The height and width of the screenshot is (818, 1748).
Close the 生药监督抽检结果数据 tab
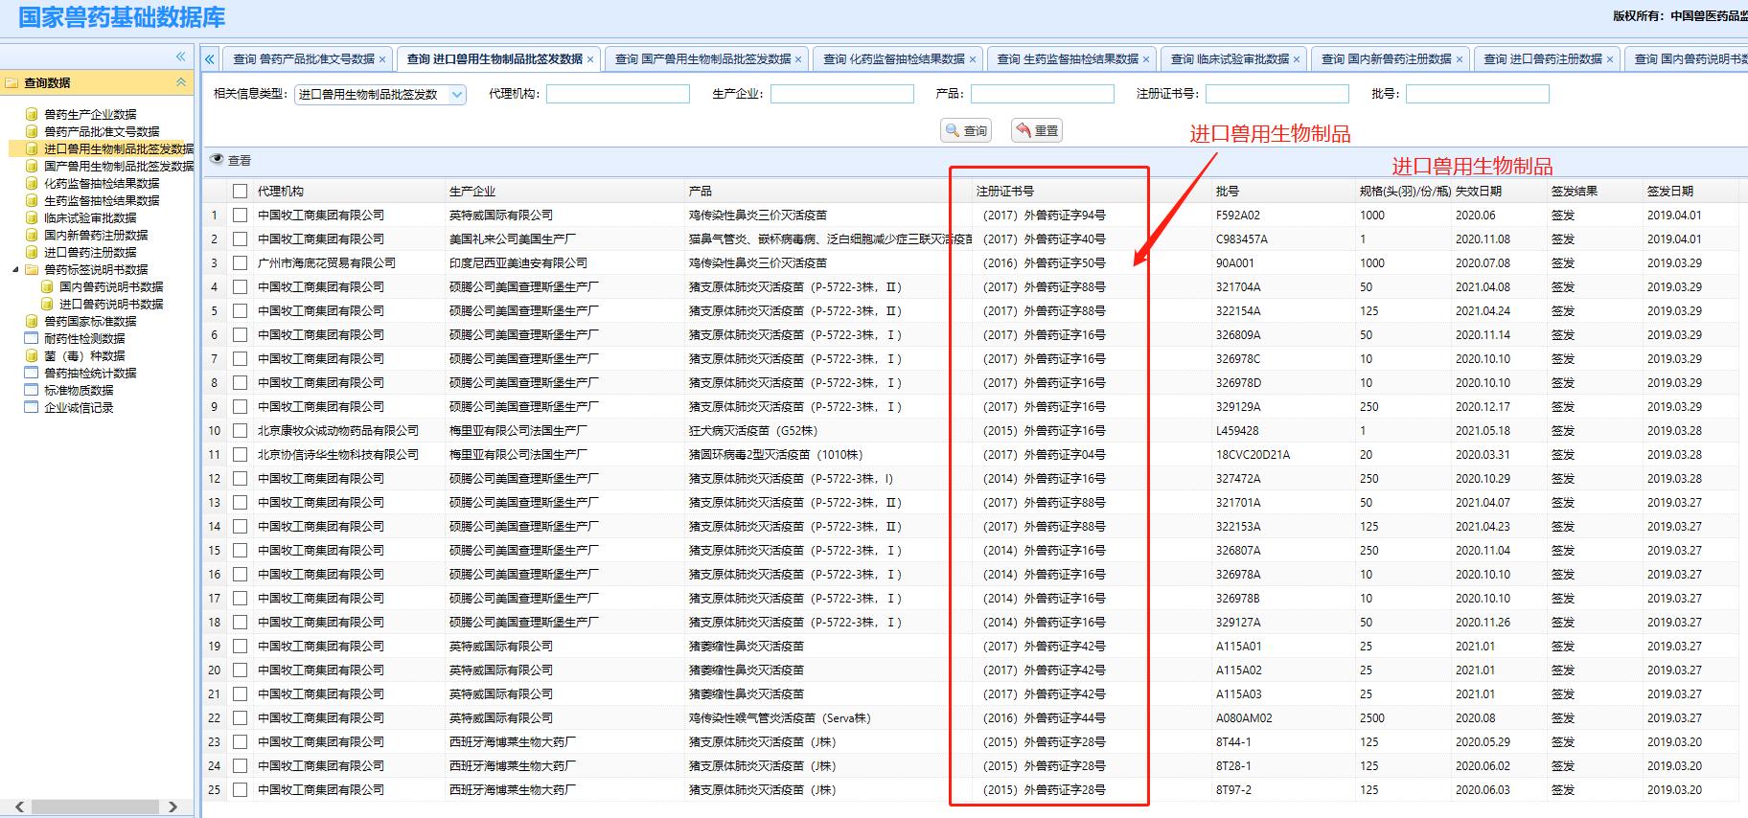[x=1146, y=59]
